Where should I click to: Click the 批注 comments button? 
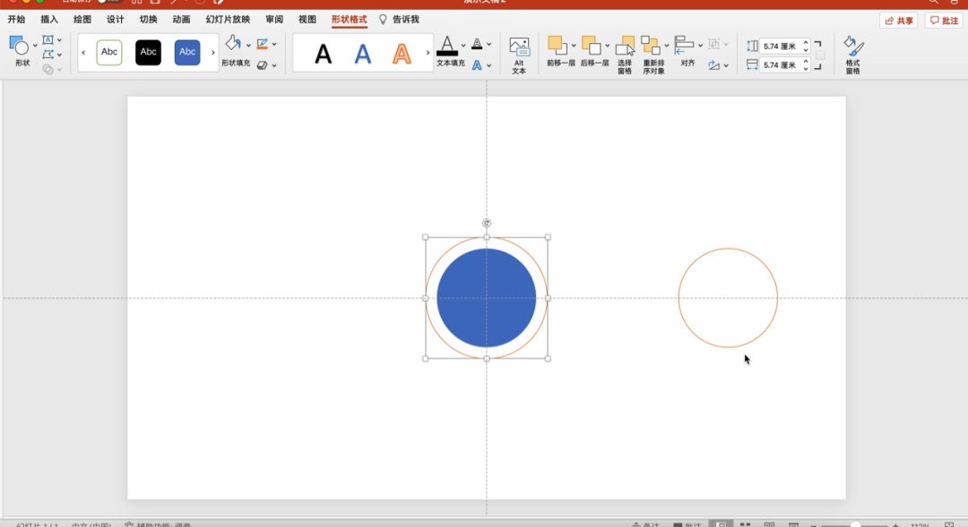(x=944, y=21)
